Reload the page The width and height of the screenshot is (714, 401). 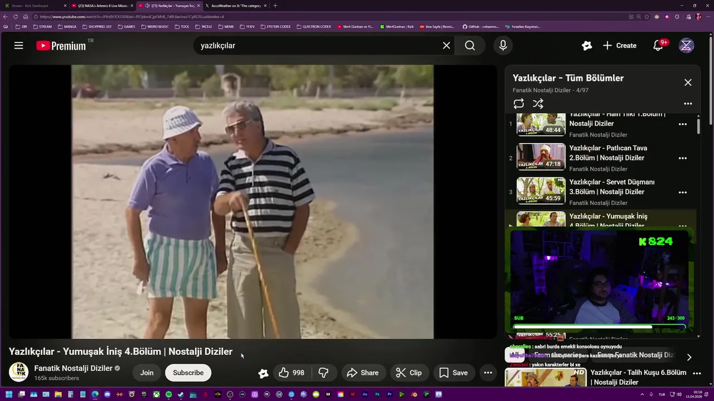click(x=16, y=17)
